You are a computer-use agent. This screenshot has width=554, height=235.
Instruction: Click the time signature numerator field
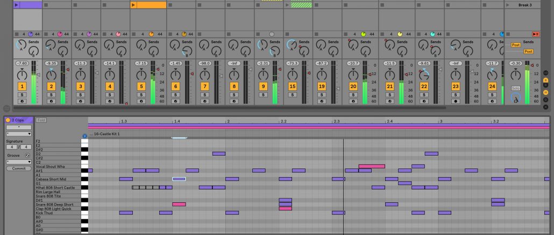tap(11, 146)
